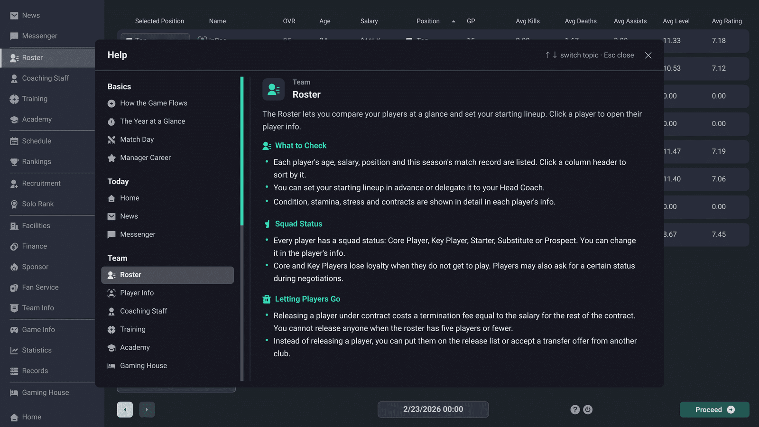Image resolution: width=759 pixels, height=427 pixels.
Task: Sort roster by Avg Level column
Action: point(676,21)
